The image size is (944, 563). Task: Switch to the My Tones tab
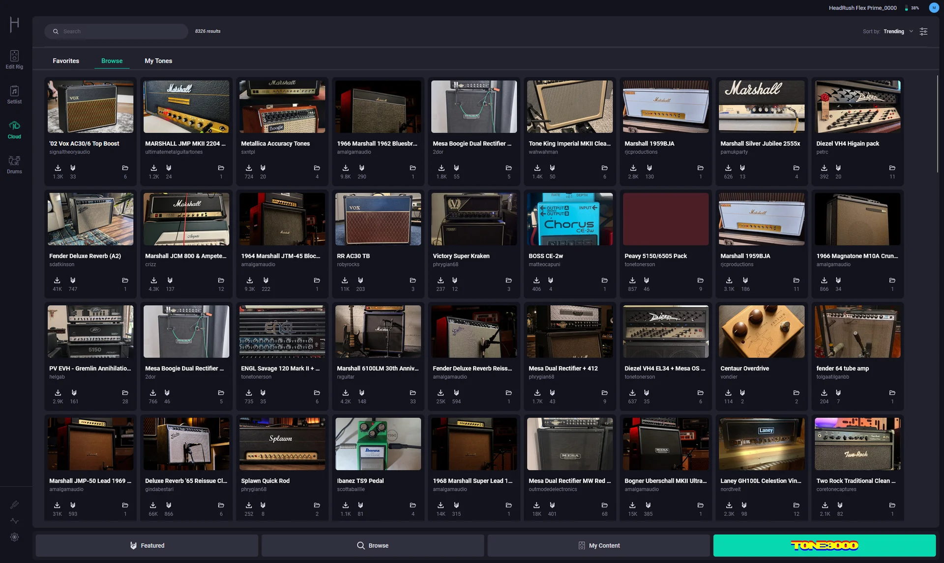click(158, 61)
